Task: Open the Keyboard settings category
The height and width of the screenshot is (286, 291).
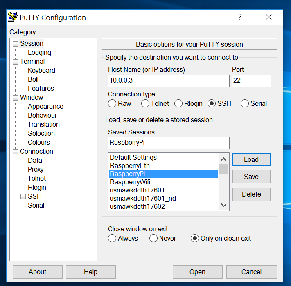Action: coord(41,70)
